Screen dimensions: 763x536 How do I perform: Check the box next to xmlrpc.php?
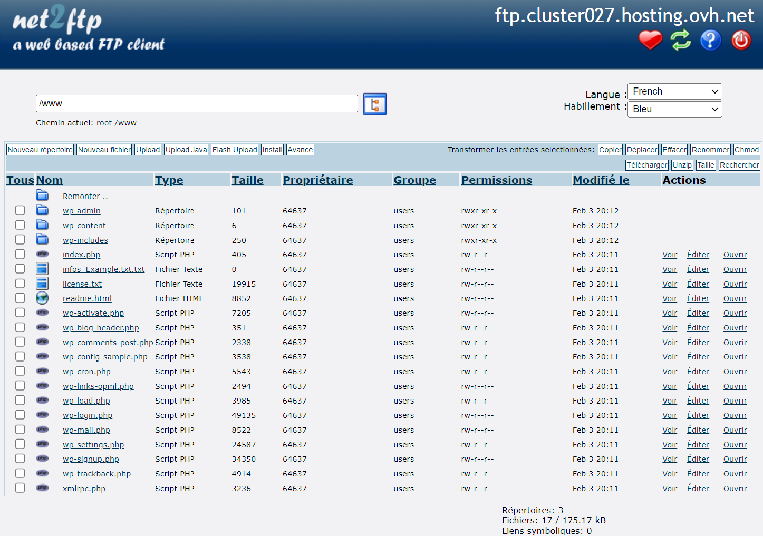tap(20, 488)
